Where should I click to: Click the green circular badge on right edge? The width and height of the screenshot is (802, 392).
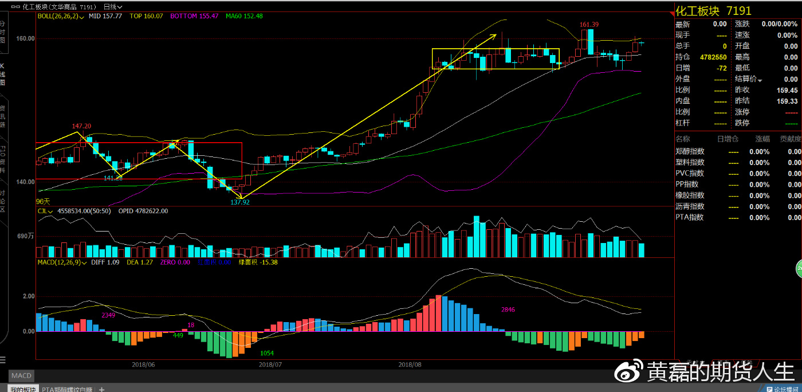pyautogui.click(x=799, y=268)
